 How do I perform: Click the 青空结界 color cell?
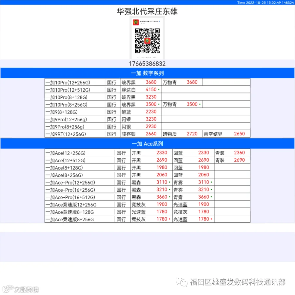point(213,134)
